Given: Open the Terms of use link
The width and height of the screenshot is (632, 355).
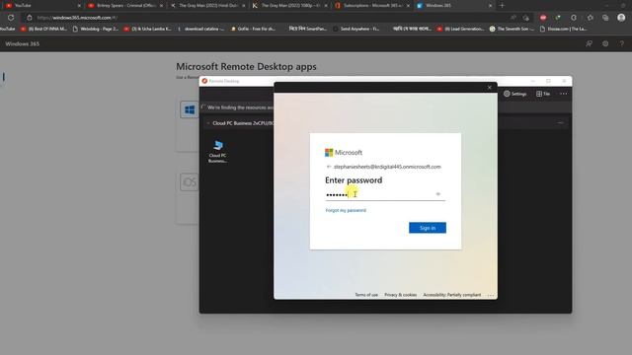Looking at the screenshot, I should [366, 295].
